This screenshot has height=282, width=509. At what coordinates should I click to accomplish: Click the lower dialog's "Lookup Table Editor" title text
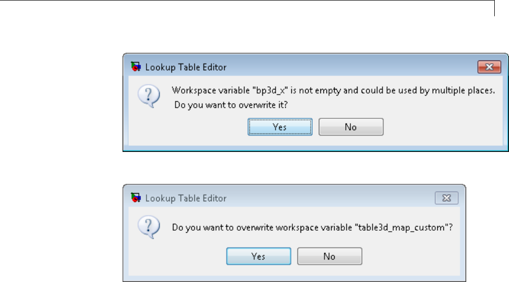click(186, 198)
